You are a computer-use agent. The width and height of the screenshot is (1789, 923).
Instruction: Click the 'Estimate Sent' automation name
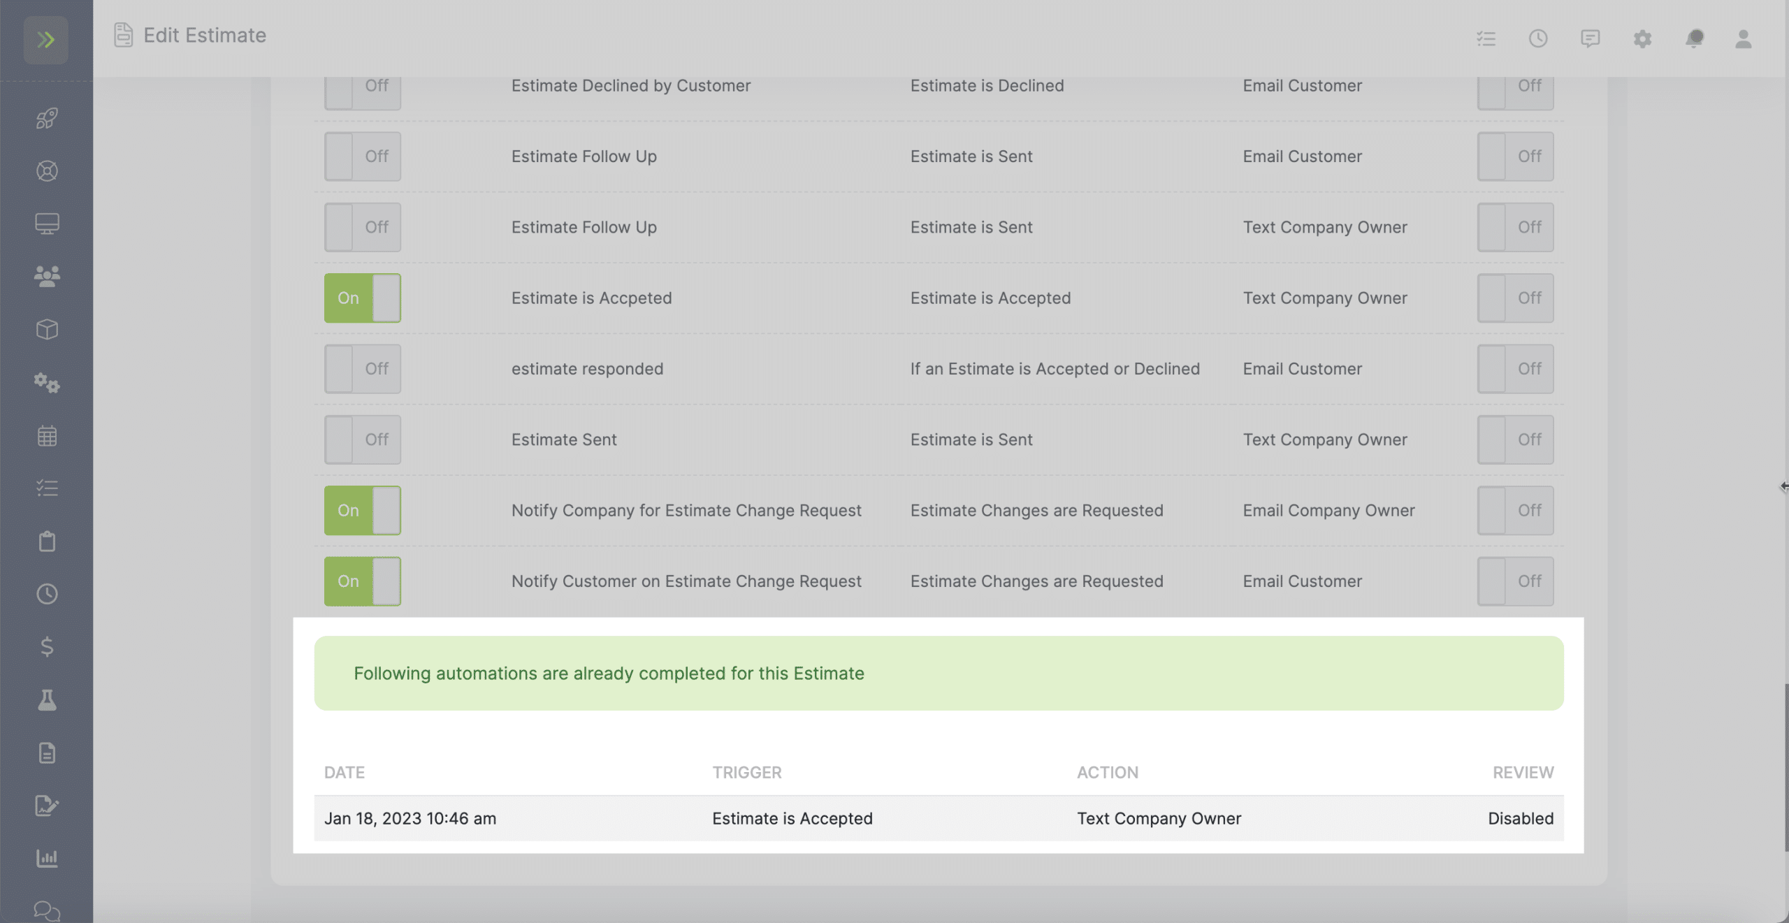564,439
